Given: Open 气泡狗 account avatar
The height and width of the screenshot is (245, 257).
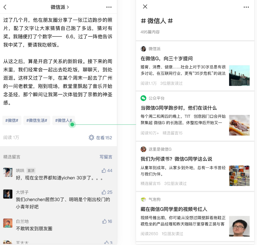Looking at the screenshot, I should (143, 199).
